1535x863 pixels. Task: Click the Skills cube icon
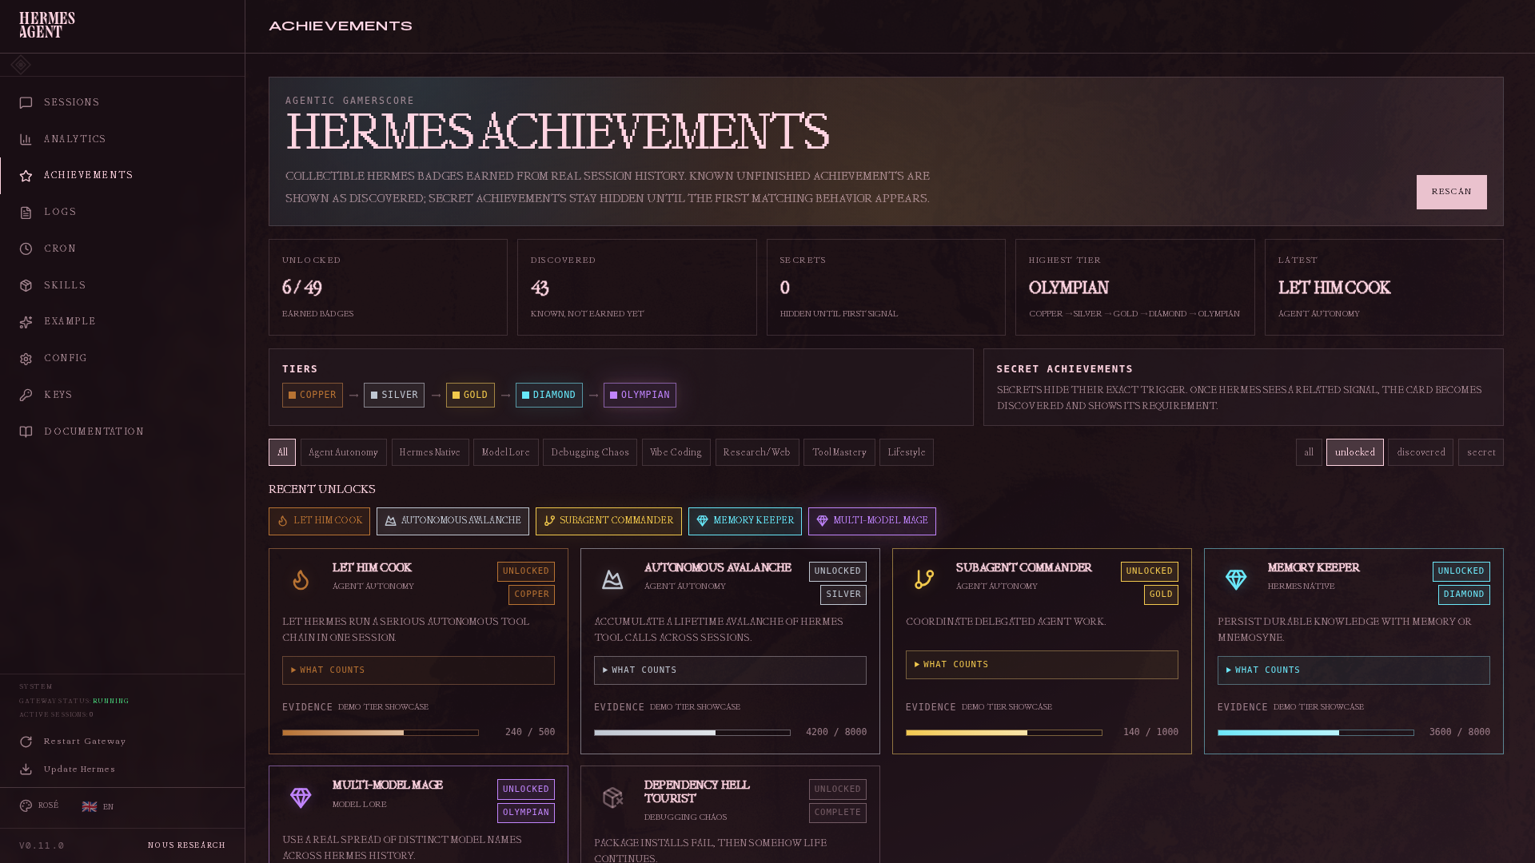click(26, 286)
